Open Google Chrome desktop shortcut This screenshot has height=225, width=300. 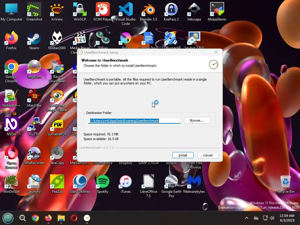coord(11,71)
